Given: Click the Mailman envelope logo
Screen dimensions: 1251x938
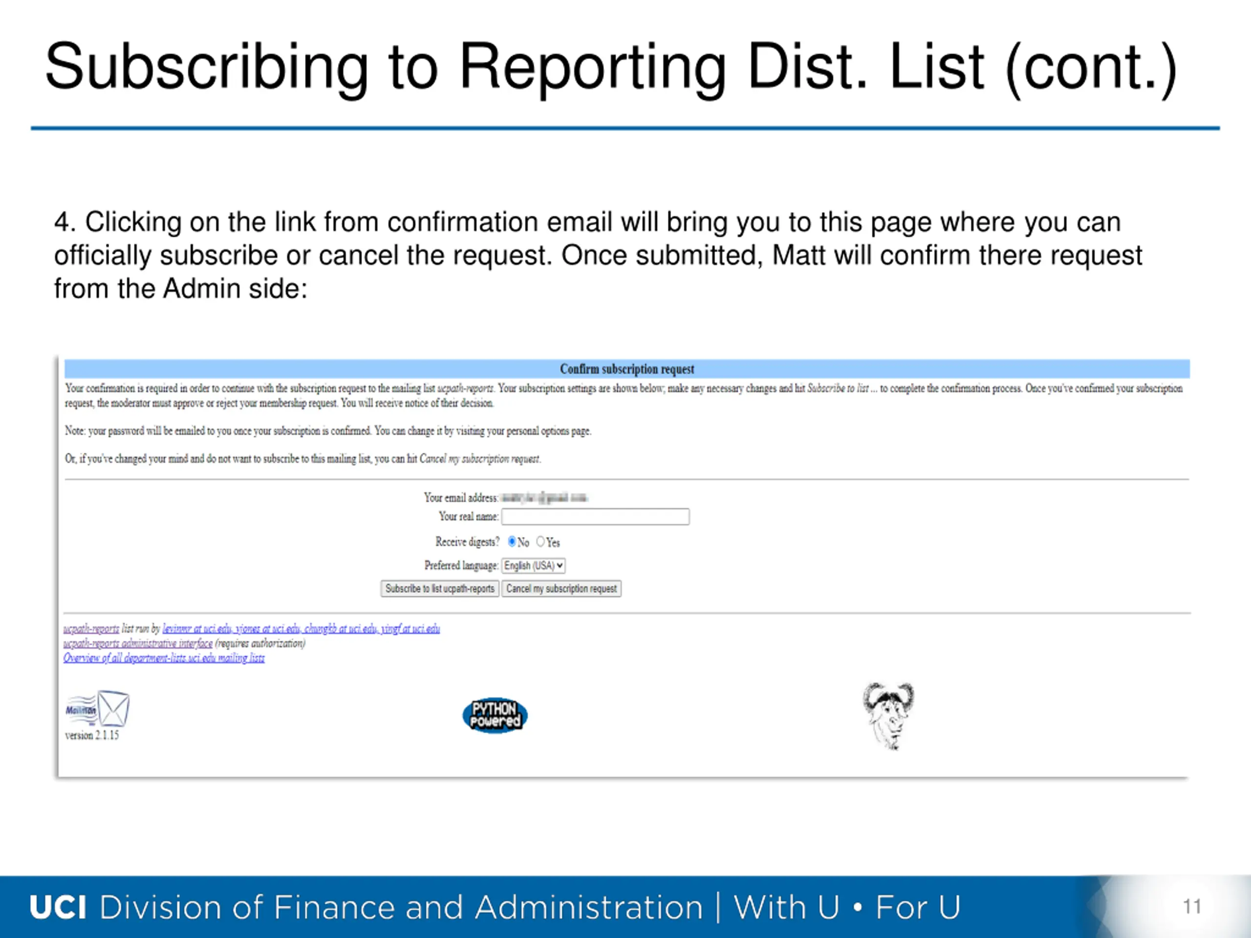Looking at the screenshot, I should 97,709.
